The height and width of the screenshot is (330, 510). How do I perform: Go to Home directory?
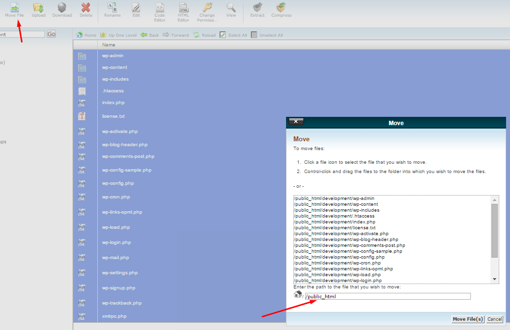pyautogui.click(x=86, y=35)
